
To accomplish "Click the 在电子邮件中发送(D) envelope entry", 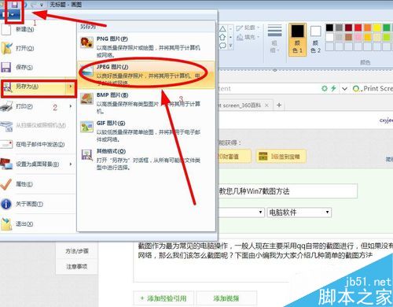I will 38,144.
